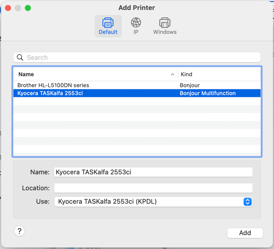Zoom window with the green button
The width and height of the screenshot is (274, 249).
28,8
